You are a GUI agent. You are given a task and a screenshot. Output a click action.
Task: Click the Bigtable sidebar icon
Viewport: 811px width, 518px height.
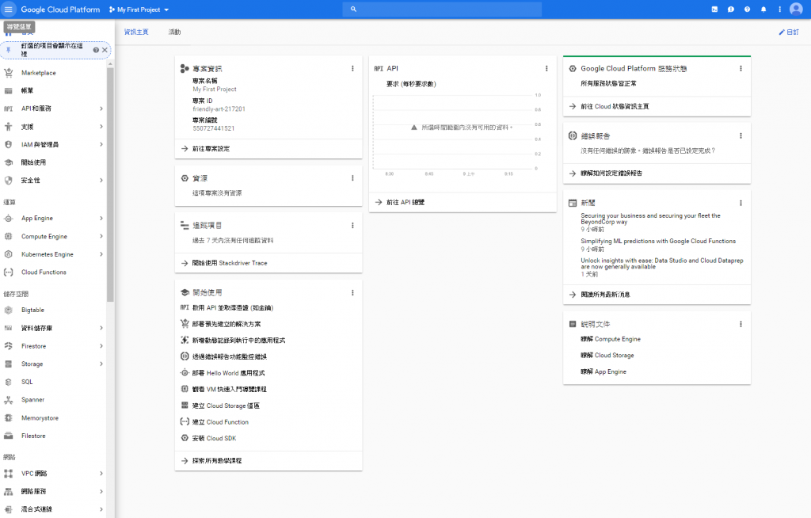[8, 310]
